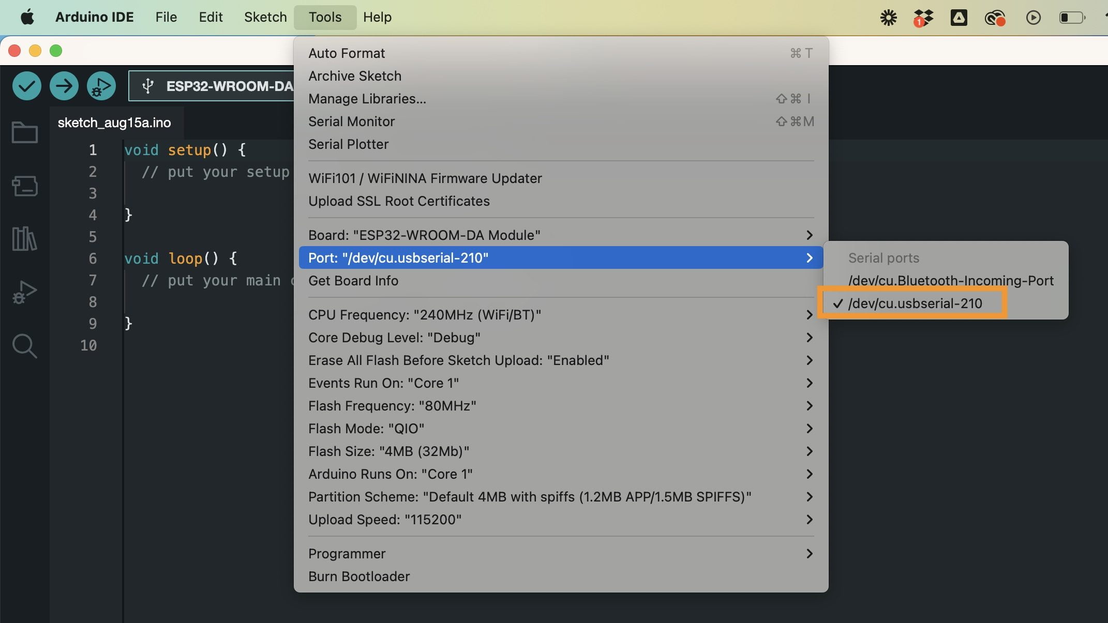The image size is (1108, 623).
Task: Click on void loop() code line
Action: tap(181, 259)
